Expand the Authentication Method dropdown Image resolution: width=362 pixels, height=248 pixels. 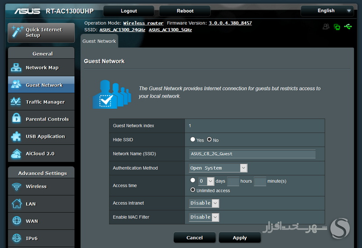tap(218, 168)
